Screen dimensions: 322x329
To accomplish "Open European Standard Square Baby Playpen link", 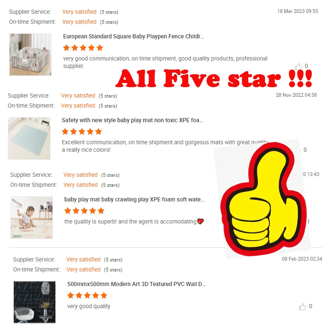I will 134,36.
